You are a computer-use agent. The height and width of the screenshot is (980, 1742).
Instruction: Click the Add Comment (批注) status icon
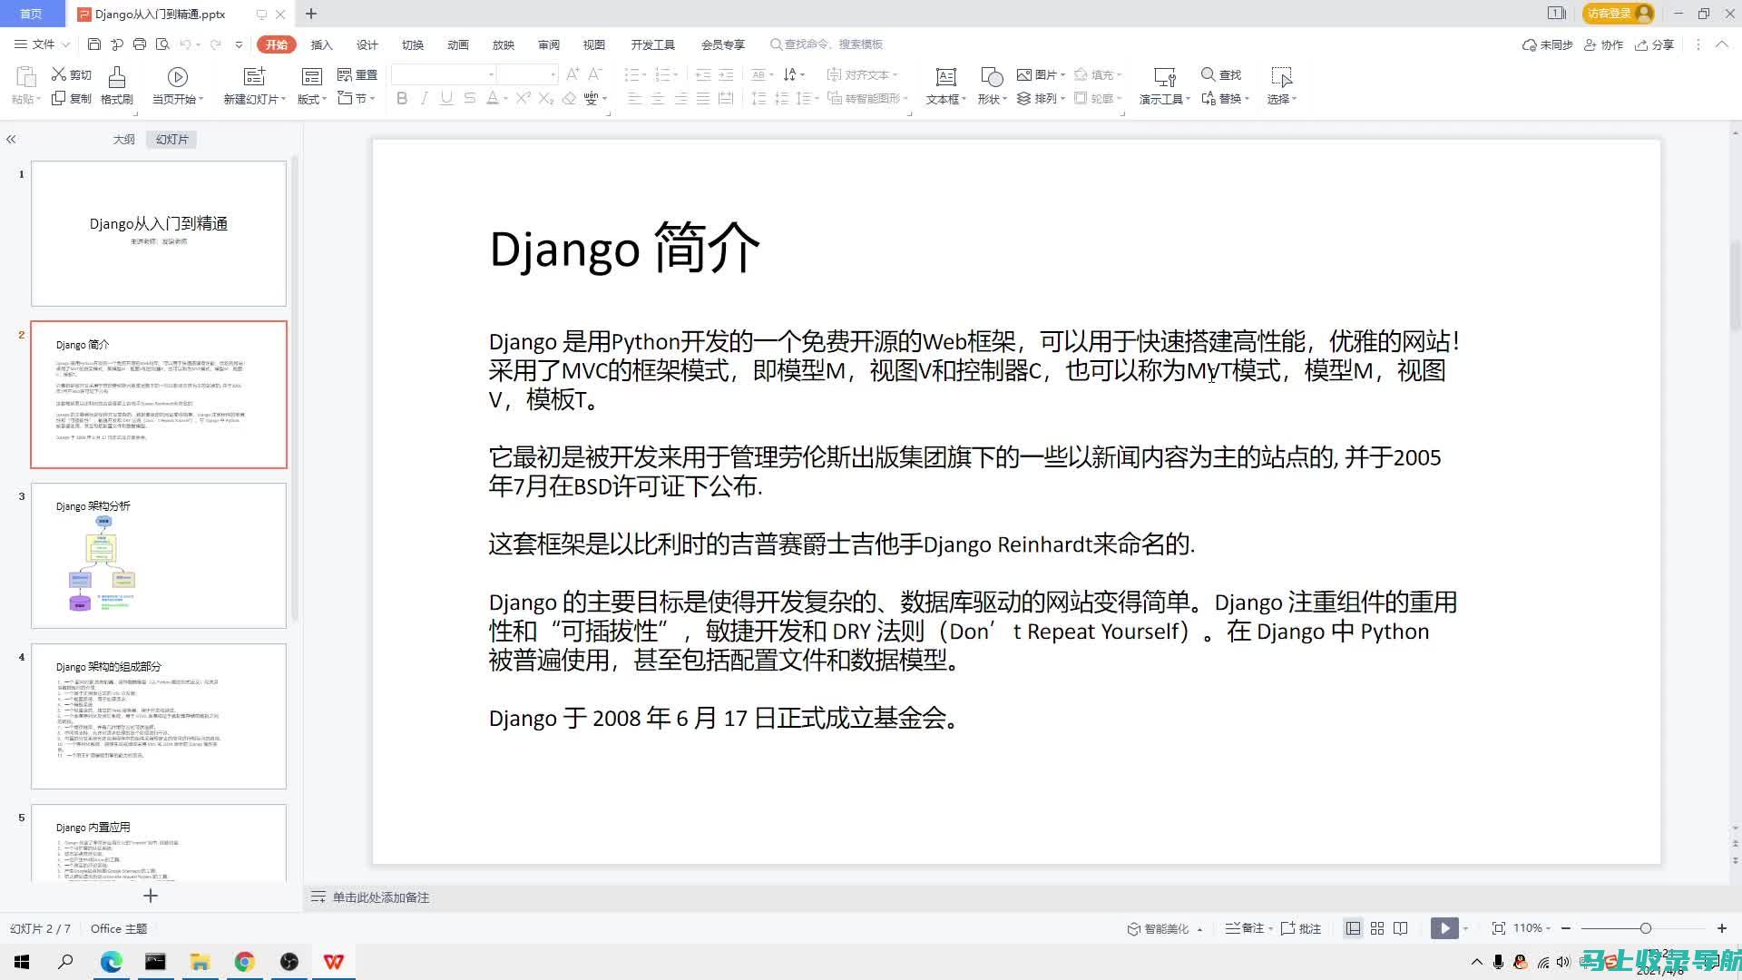[x=1300, y=928]
